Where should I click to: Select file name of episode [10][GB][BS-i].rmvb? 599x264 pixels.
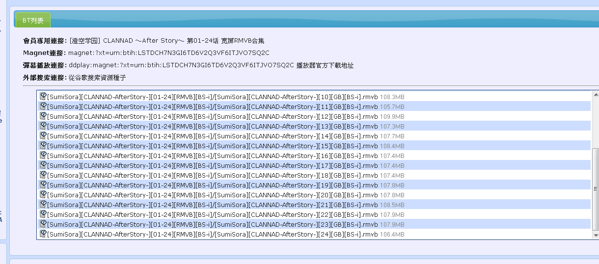(x=213, y=97)
